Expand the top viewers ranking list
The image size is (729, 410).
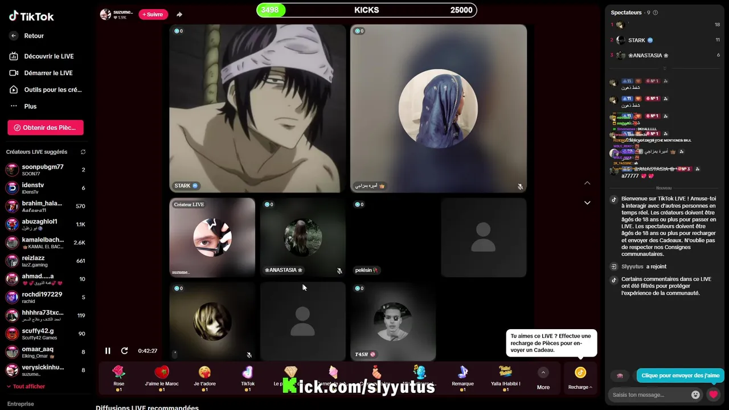point(665,68)
